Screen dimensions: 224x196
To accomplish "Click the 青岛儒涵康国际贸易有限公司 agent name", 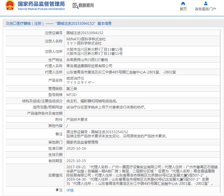I will (89, 66).
